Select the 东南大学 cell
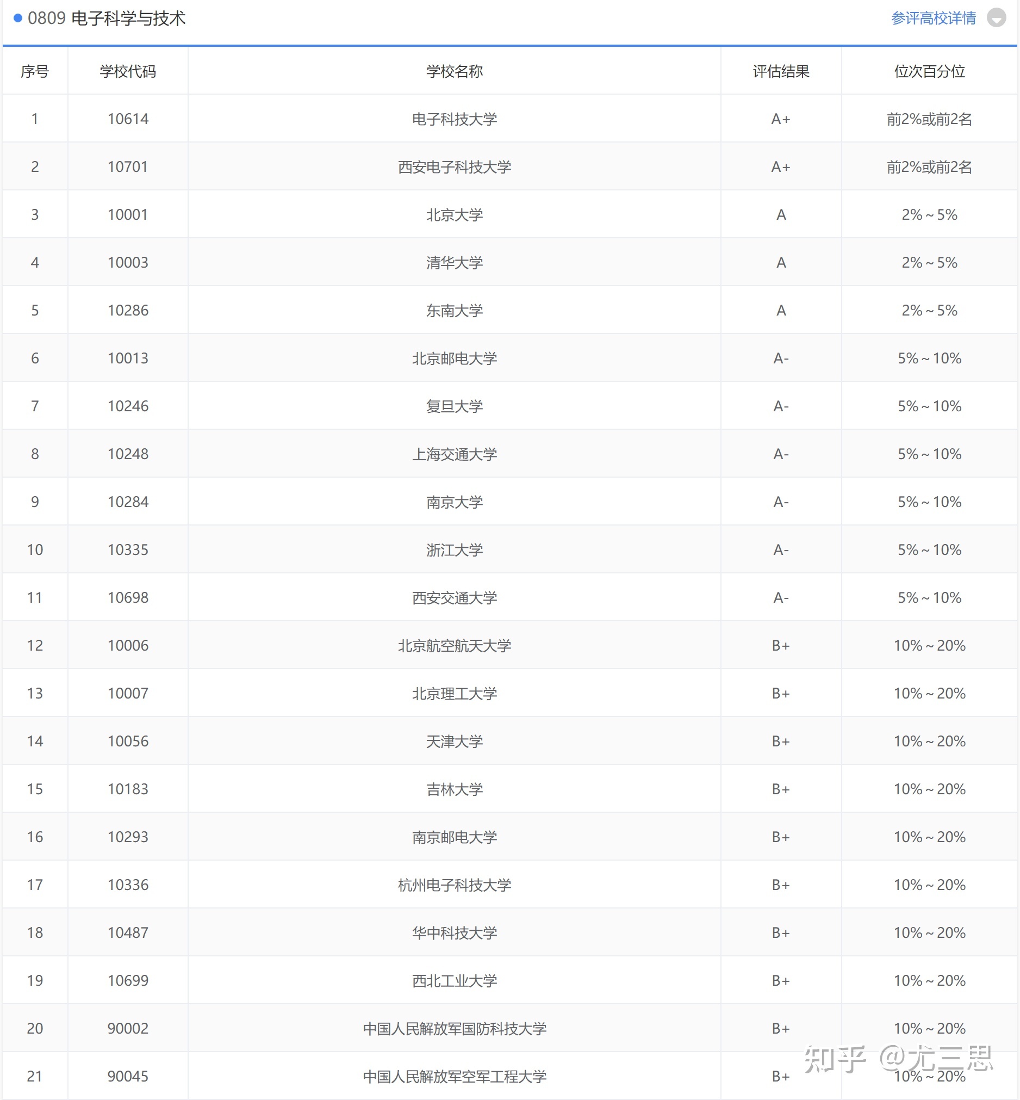The image size is (1020, 1100). (x=454, y=310)
